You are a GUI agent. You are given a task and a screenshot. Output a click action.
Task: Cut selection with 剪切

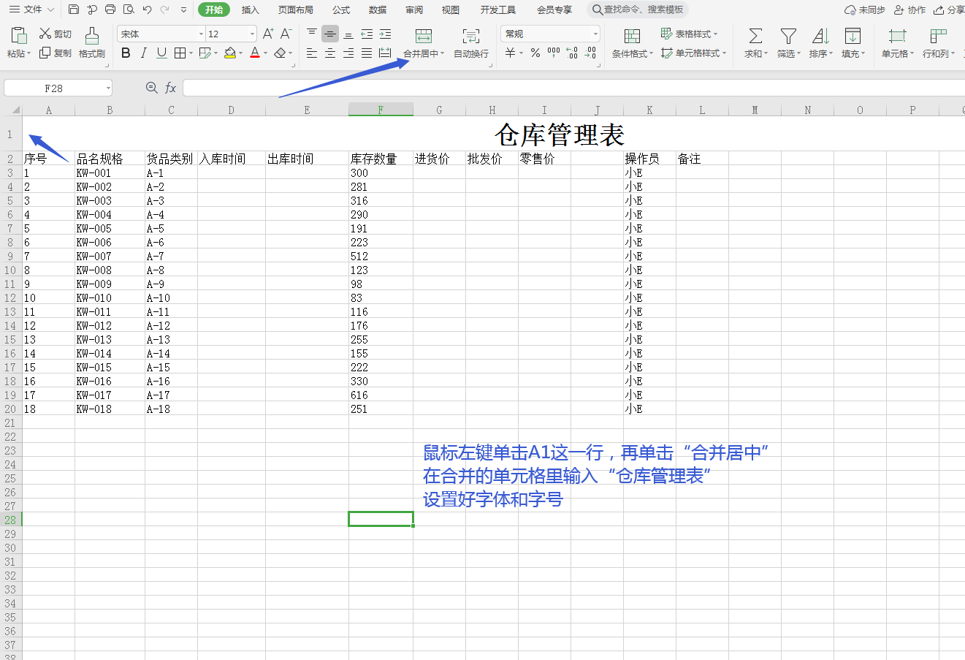pyautogui.click(x=56, y=34)
